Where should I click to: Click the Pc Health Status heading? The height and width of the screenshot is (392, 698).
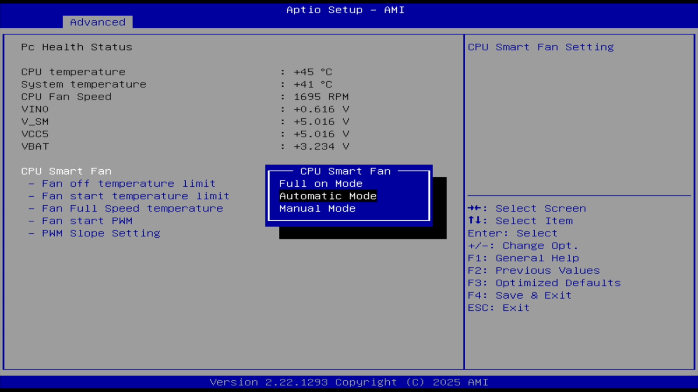tap(77, 47)
